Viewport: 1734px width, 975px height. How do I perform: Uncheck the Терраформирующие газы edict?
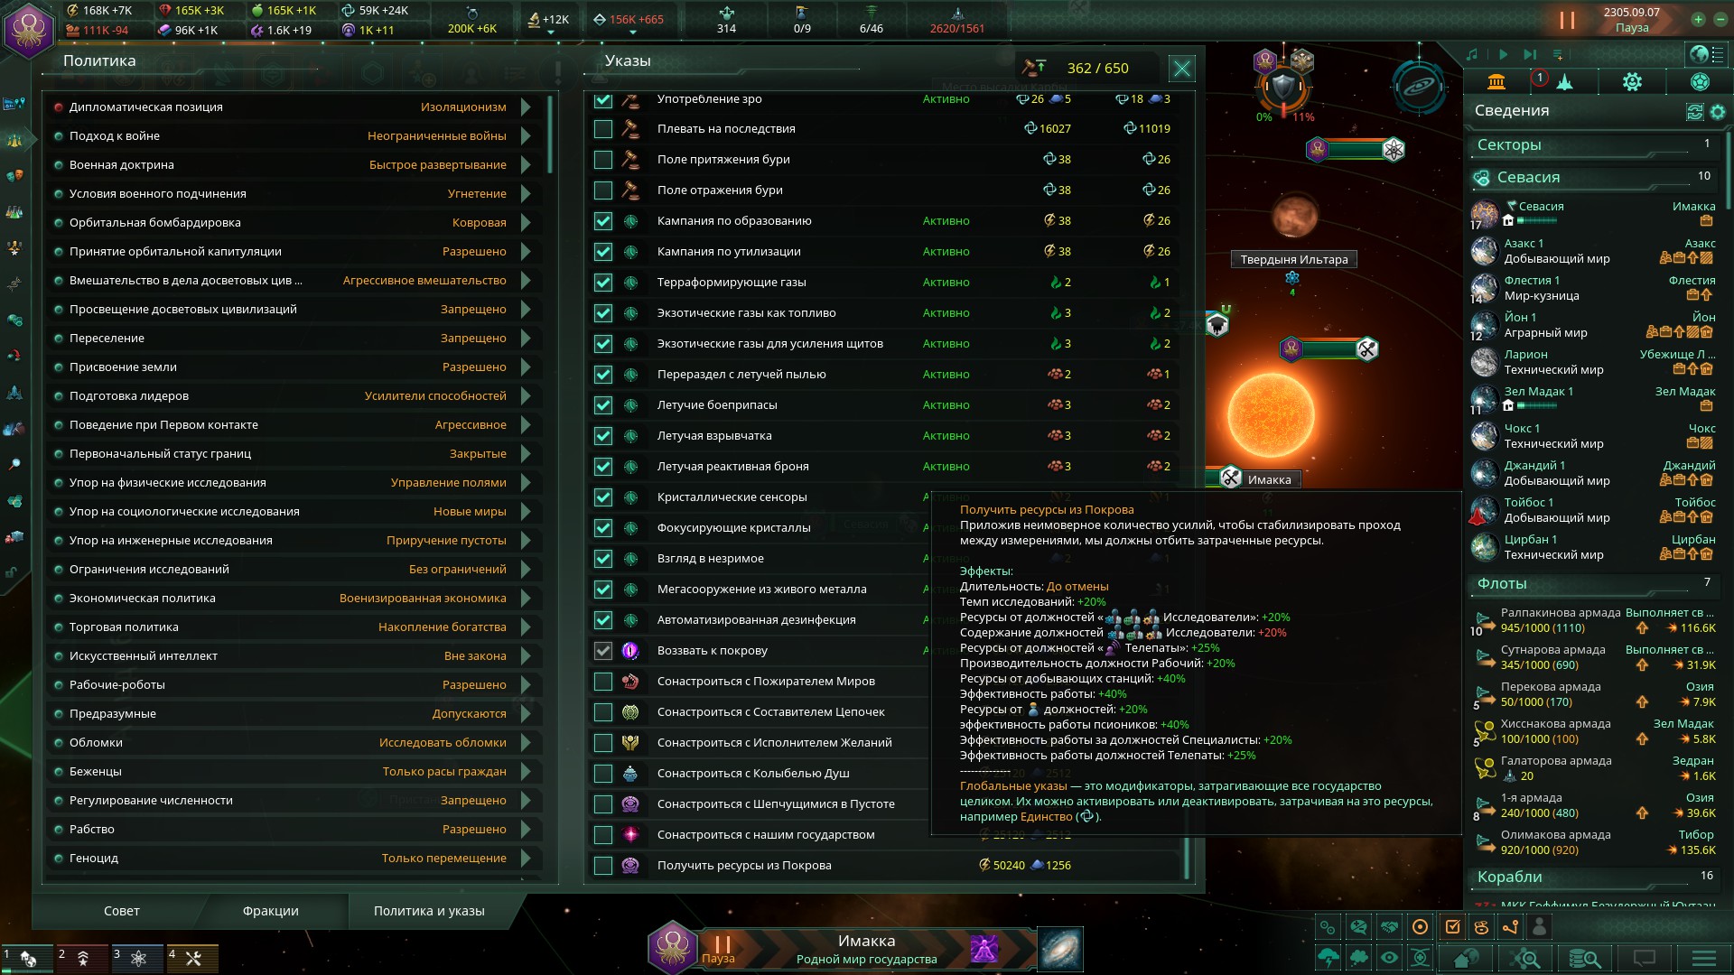pos(602,283)
